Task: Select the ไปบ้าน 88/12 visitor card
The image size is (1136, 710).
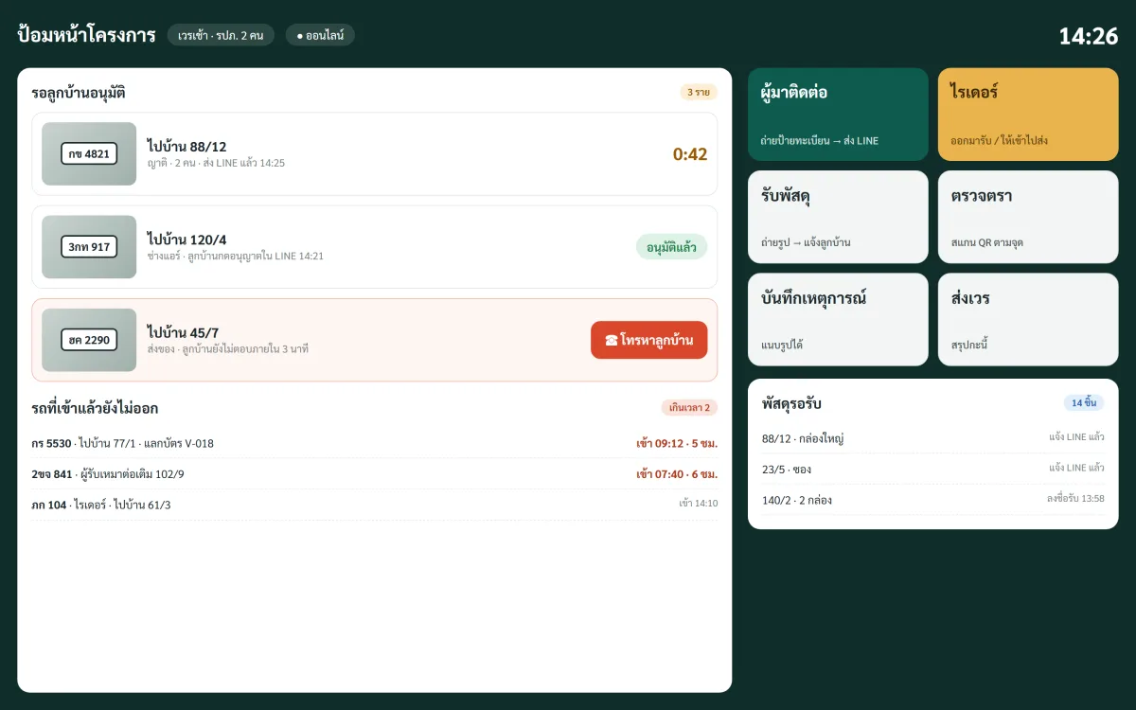Action: tap(374, 154)
